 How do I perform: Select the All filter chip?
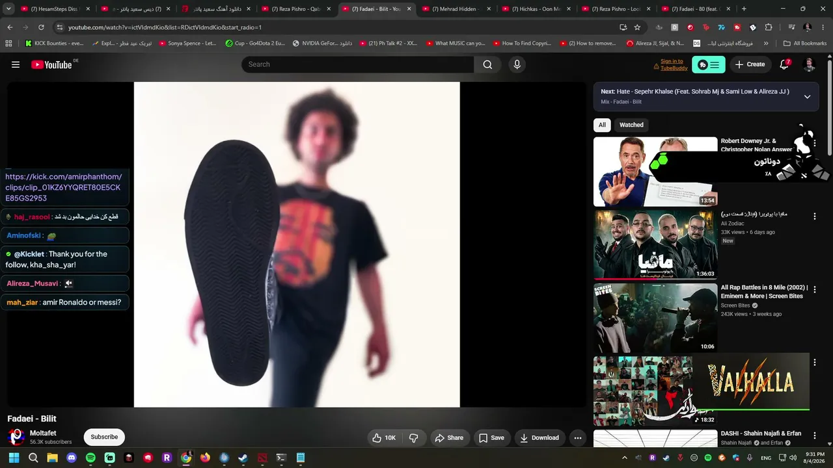pyautogui.click(x=602, y=125)
